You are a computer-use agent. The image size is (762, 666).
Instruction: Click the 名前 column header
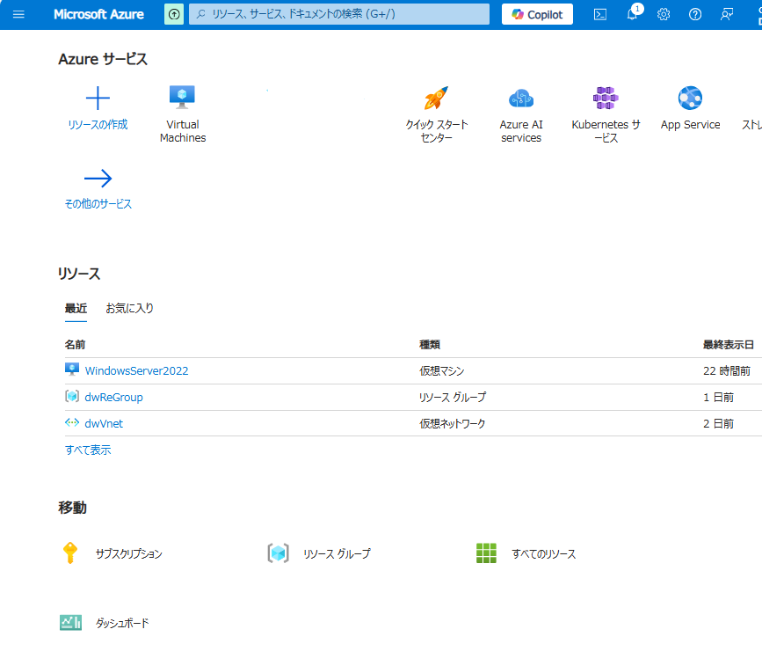[x=75, y=345]
